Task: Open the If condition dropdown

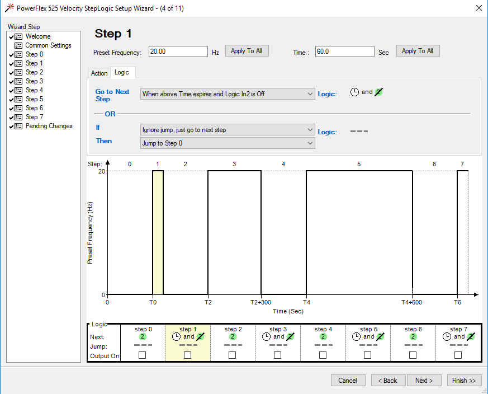Action: point(228,130)
